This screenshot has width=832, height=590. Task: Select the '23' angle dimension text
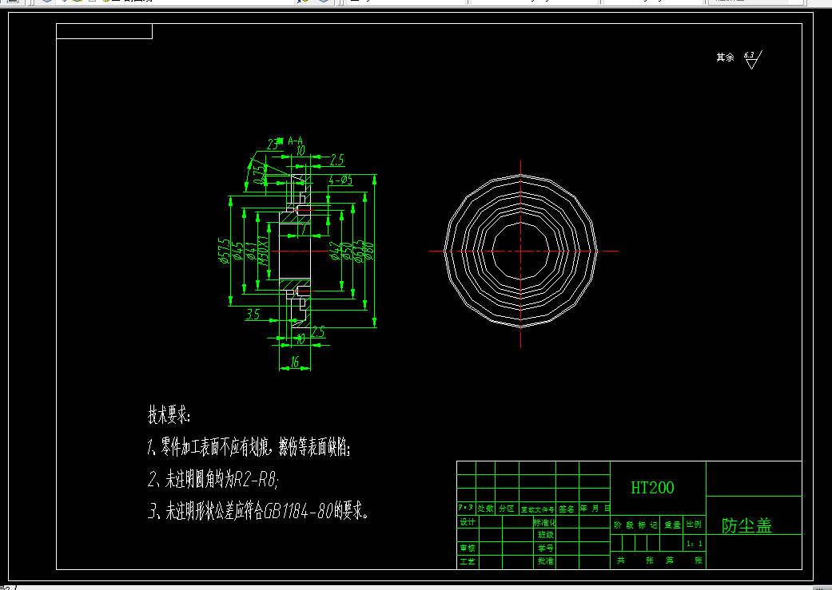point(273,145)
